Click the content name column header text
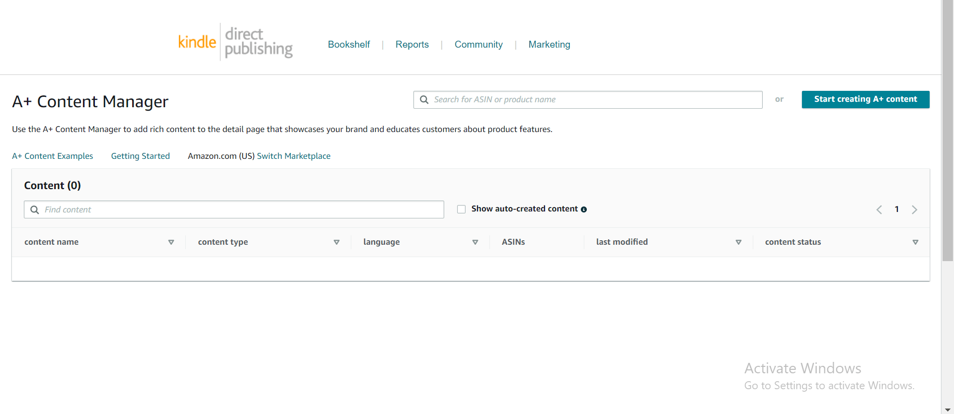Screen dimensions: 954x414 tap(52, 242)
